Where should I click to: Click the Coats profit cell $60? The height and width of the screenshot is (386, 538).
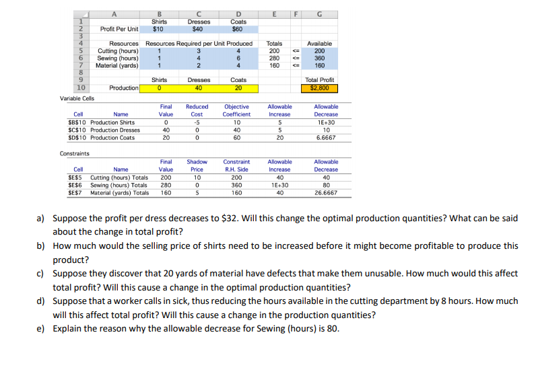[x=238, y=29]
